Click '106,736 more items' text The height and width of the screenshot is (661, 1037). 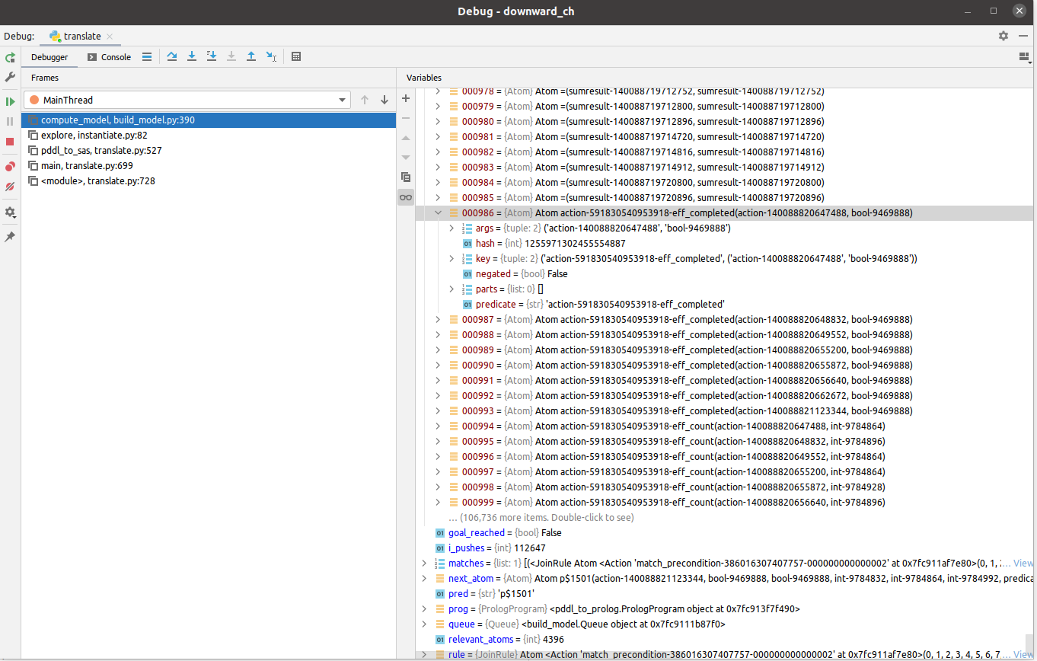[x=541, y=518]
